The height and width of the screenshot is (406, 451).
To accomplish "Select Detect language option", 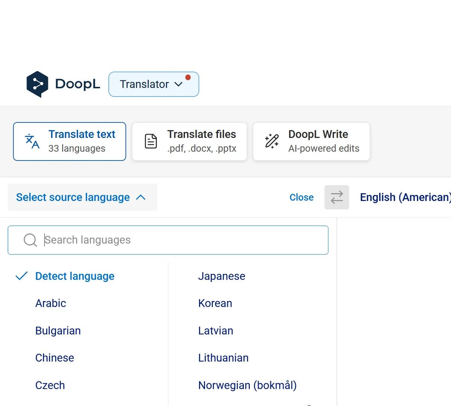I will pyautogui.click(x=74, y=276).
